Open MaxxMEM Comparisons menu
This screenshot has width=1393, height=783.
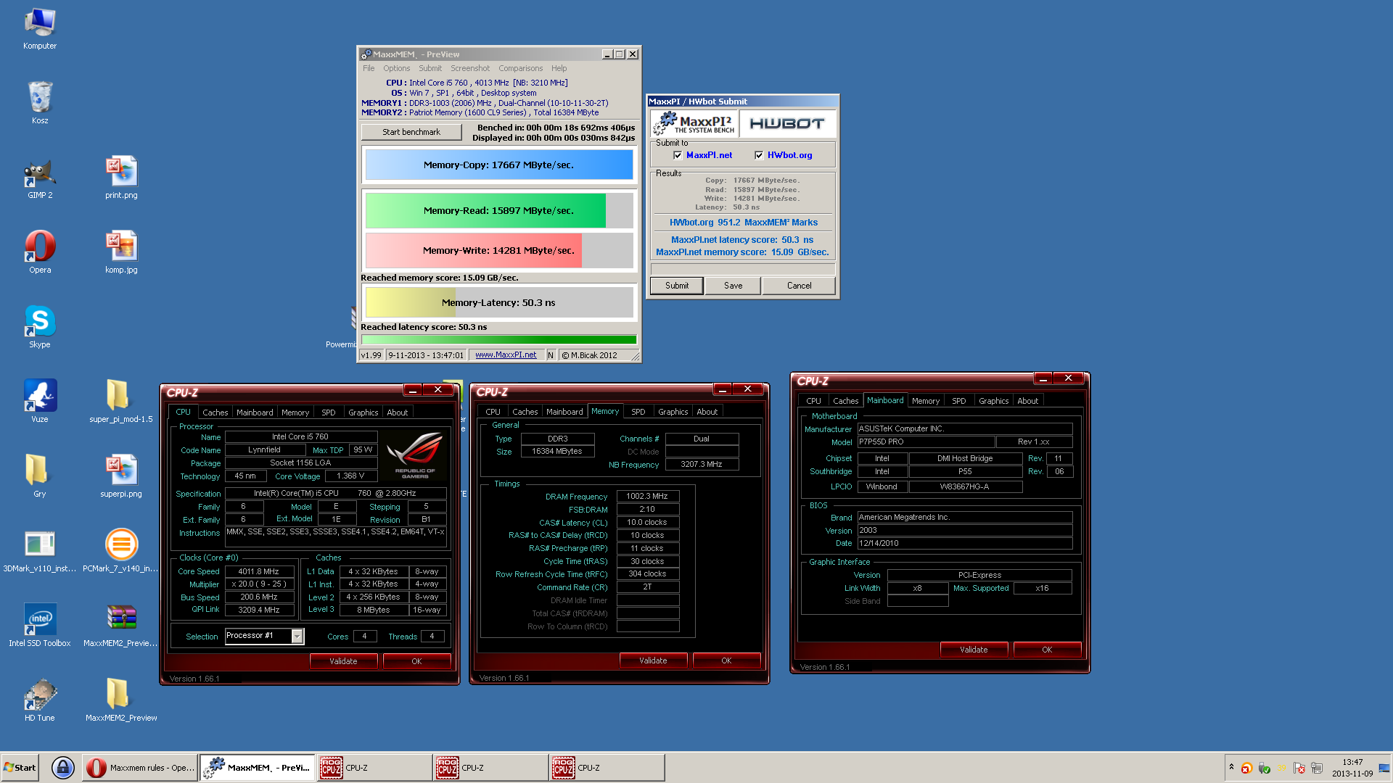point(520,68)
